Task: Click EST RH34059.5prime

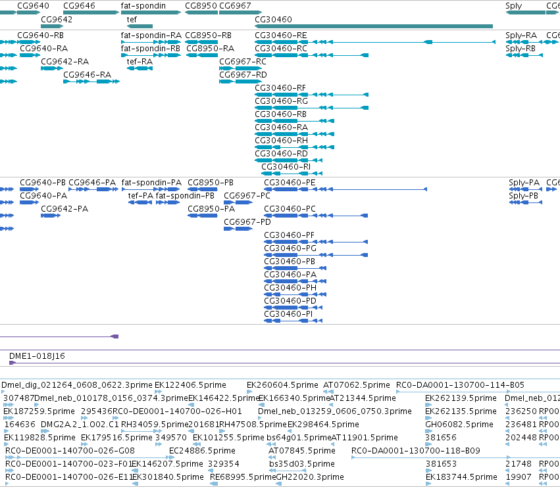Action: tap(155, 425)
